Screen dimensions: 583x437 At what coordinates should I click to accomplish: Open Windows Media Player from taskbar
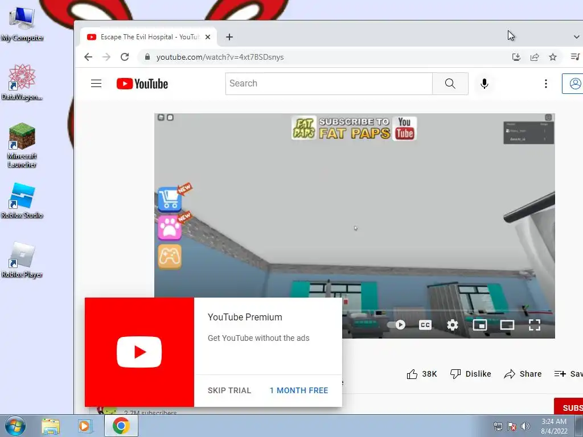[x=85, y=426]
